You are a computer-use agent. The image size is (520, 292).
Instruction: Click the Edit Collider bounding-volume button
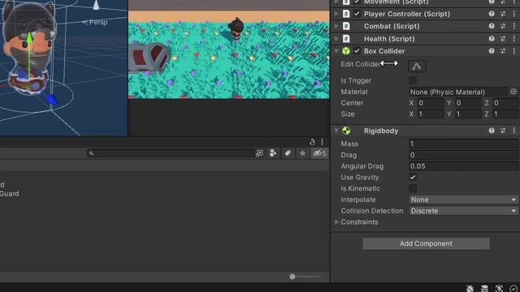tap(417, 67)
